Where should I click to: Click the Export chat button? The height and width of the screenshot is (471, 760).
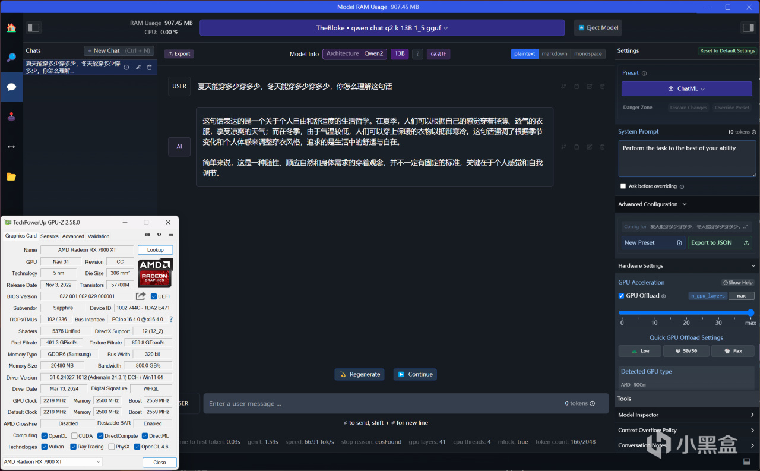tap(179, 54)
